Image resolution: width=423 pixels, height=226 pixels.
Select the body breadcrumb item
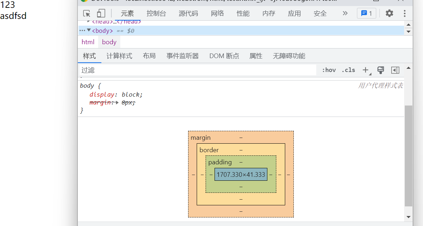[109, 42]
